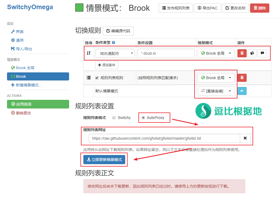The image size is (279, 197).
Task: Select the Switchy rule list format
Action: (x=114, y=118)
